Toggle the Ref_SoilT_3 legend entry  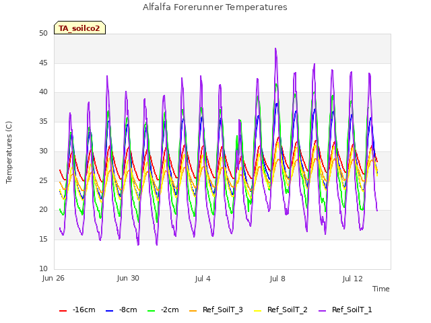(x=216, y=310)
